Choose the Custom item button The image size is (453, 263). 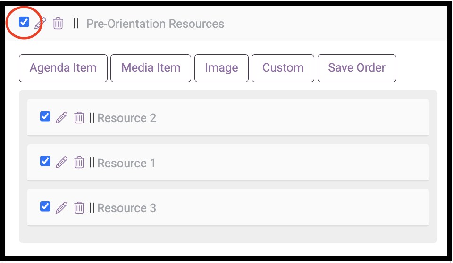(283, 68)
